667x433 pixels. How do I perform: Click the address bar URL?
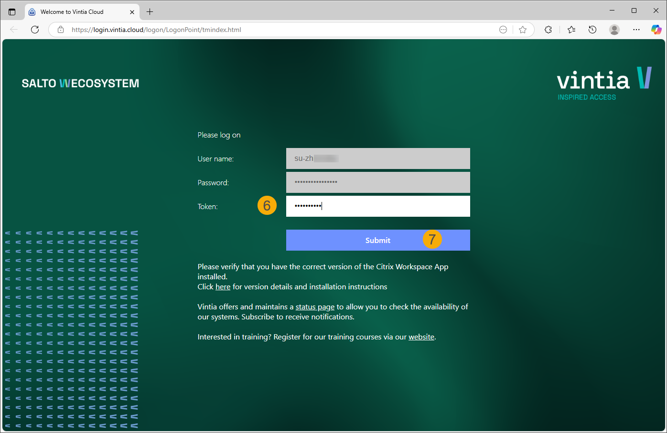[156, 30]
